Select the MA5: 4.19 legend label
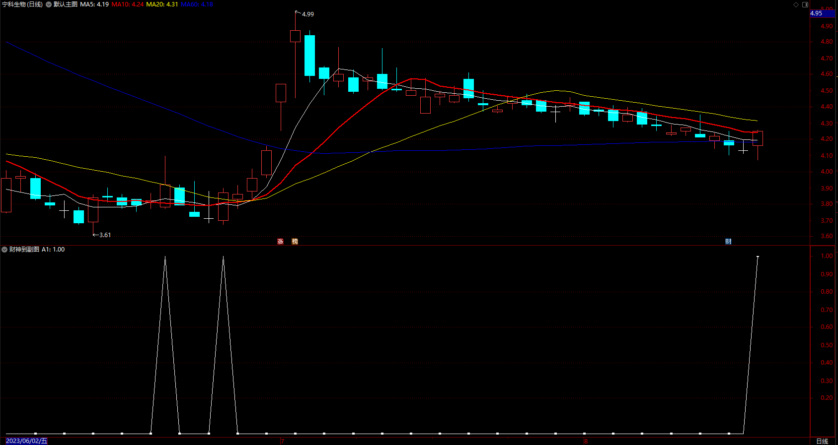The height and width of the screenshot is (445, 838). click(94, 4)
